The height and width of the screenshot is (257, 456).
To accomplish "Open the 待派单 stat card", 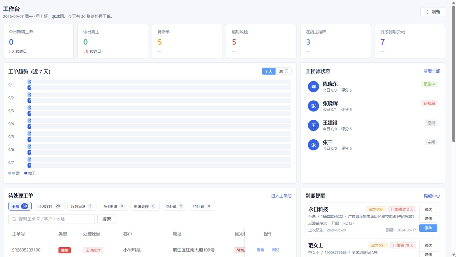I will pyautogui.click(x=187, y=41).
